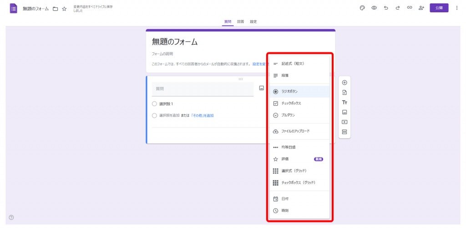
Task: Choose プルダウン question type
Action: 288,116
